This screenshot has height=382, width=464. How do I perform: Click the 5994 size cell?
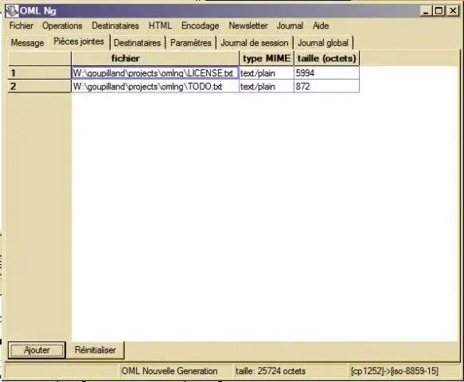coord(326,73)
